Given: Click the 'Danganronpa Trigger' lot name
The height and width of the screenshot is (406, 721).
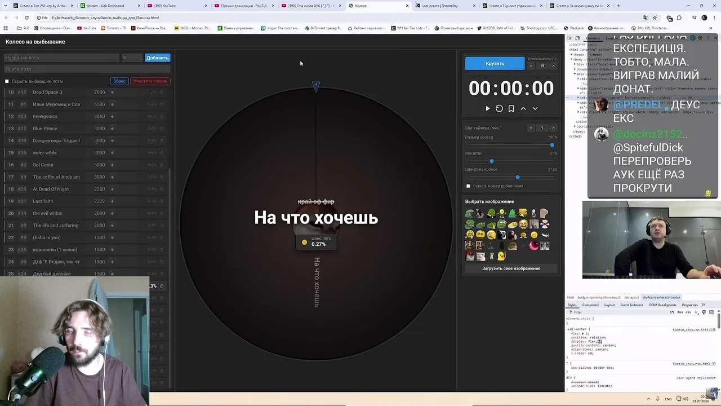Looking at the screenshot, I should [x=56, y=141].
